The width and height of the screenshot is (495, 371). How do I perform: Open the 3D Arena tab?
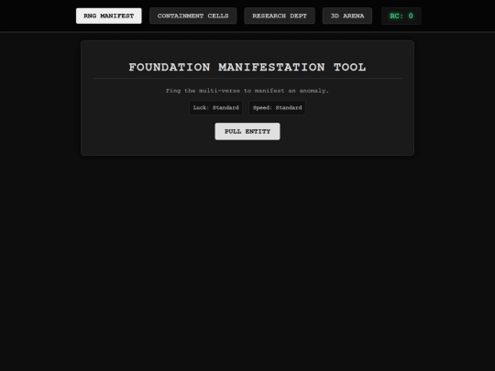pyautogui.click(x=347, y=16)
